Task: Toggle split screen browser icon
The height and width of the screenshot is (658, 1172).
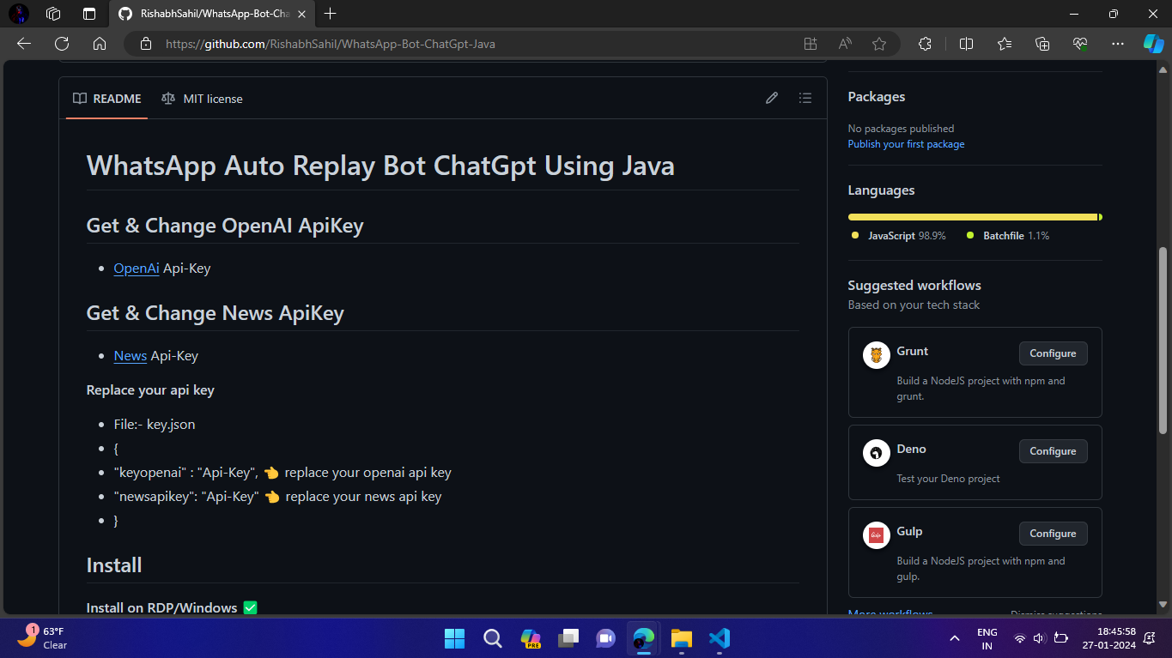Action: click(x=966, y=44)
